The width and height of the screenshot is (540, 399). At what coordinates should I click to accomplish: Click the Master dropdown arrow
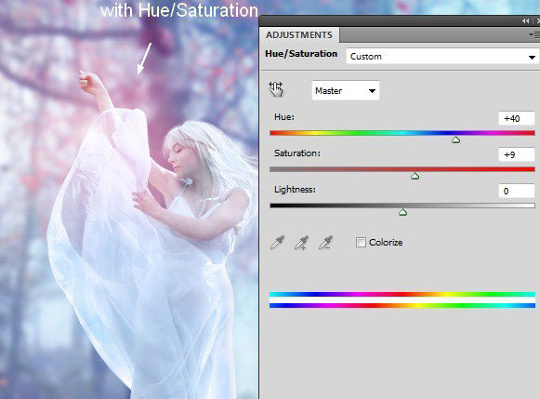(x=372, y=91)
